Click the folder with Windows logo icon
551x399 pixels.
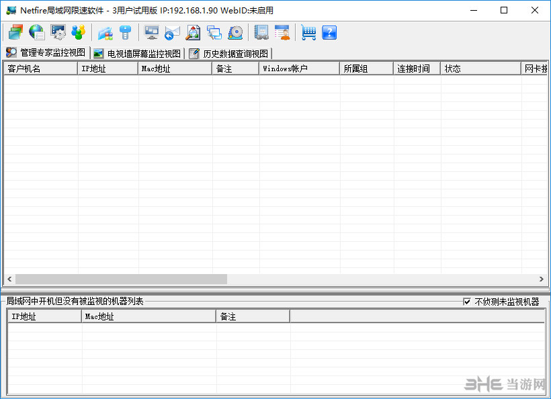(x=105, y=32)
